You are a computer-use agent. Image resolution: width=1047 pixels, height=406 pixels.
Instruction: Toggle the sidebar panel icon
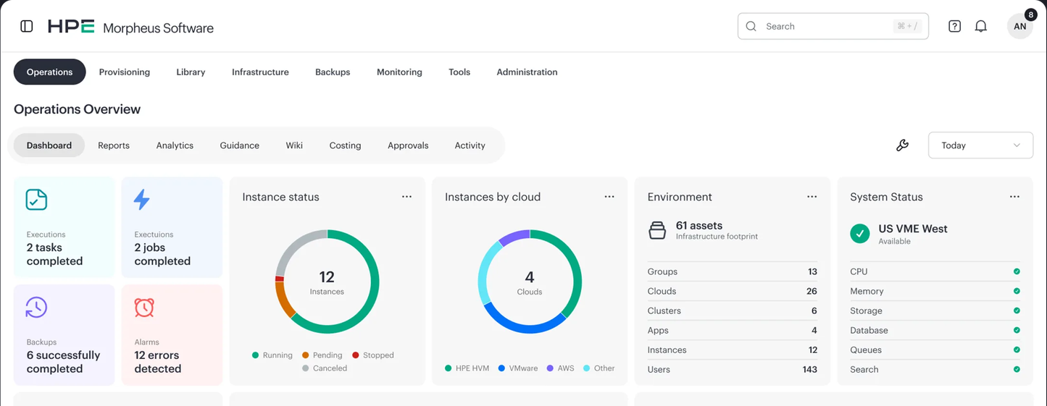[x=27, y=26]
